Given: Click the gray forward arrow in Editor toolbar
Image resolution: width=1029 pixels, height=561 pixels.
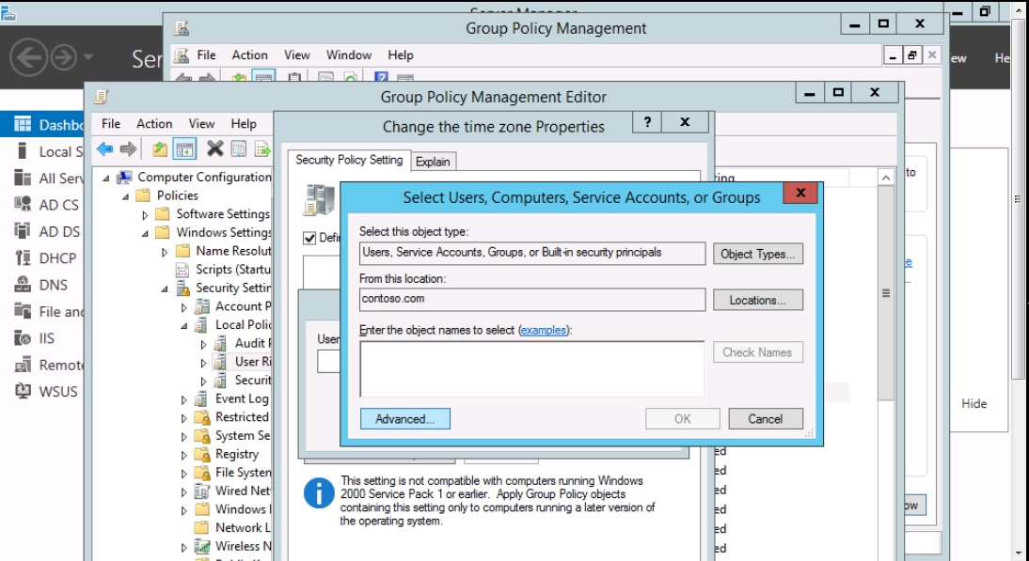Looking at the screenshot, I should [129, 149].
